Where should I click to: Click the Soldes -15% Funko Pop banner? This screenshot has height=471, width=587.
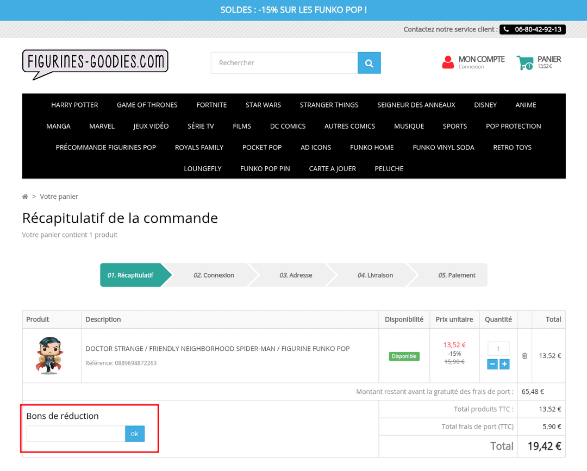(x=293, y=10)
